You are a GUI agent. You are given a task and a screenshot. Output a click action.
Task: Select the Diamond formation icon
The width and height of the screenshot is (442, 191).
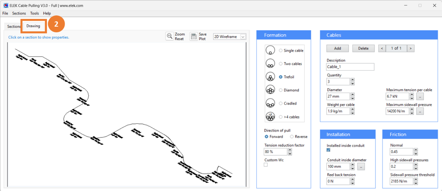click(270, 90)
